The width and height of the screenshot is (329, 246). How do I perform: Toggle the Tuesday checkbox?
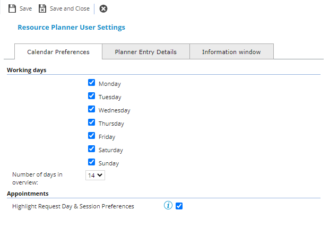[91, 96]
